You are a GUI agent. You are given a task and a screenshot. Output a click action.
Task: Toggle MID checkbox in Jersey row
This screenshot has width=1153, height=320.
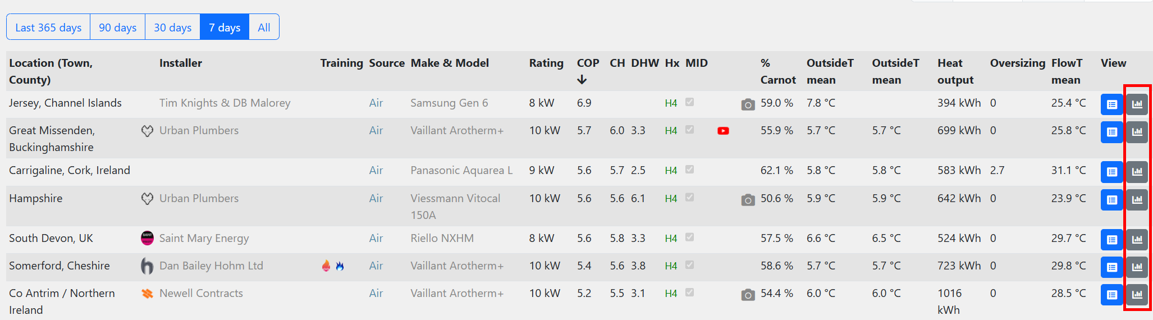[x=690, y=102]
